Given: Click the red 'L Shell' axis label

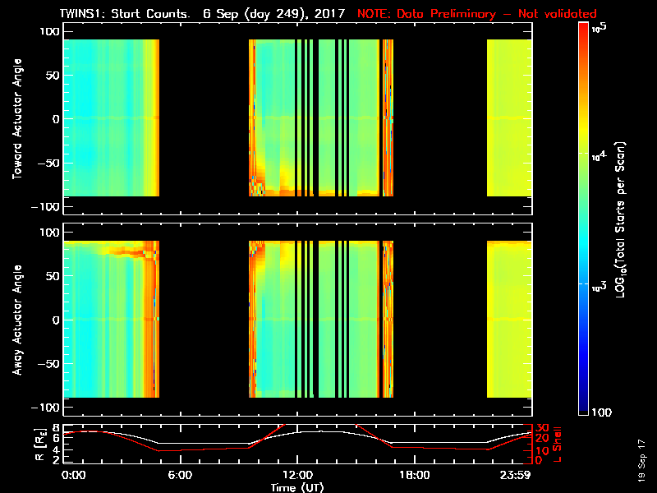Looking at the screenshot, I should coord(556,445).
